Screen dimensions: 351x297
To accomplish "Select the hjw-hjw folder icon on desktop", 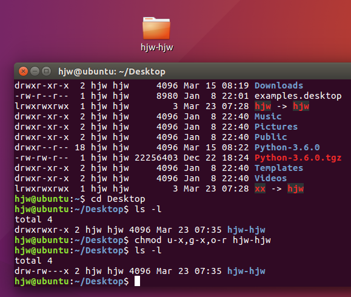I will pos(156,28).
